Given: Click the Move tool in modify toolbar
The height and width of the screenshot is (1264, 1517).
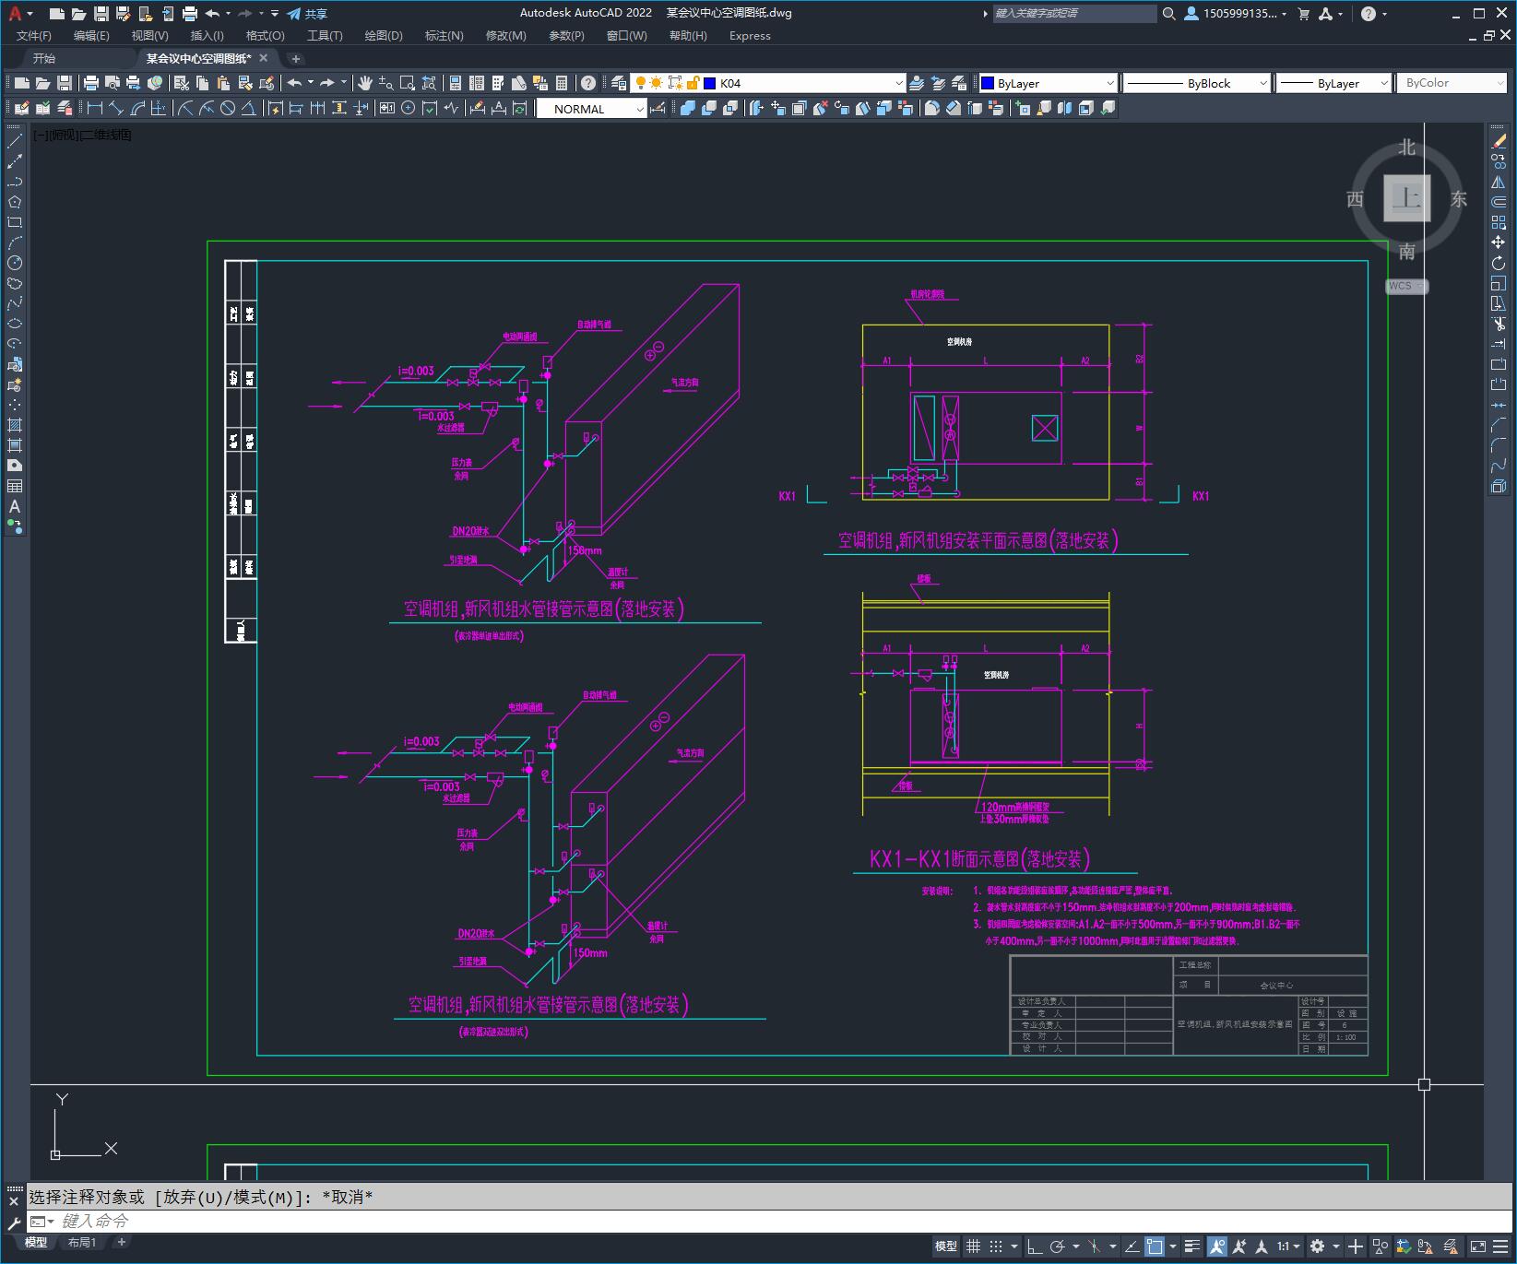Looking at the screenshot, I should coord(1499,242).
